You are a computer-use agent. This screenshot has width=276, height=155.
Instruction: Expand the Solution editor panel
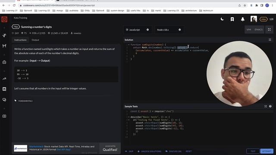click(270, 40)
